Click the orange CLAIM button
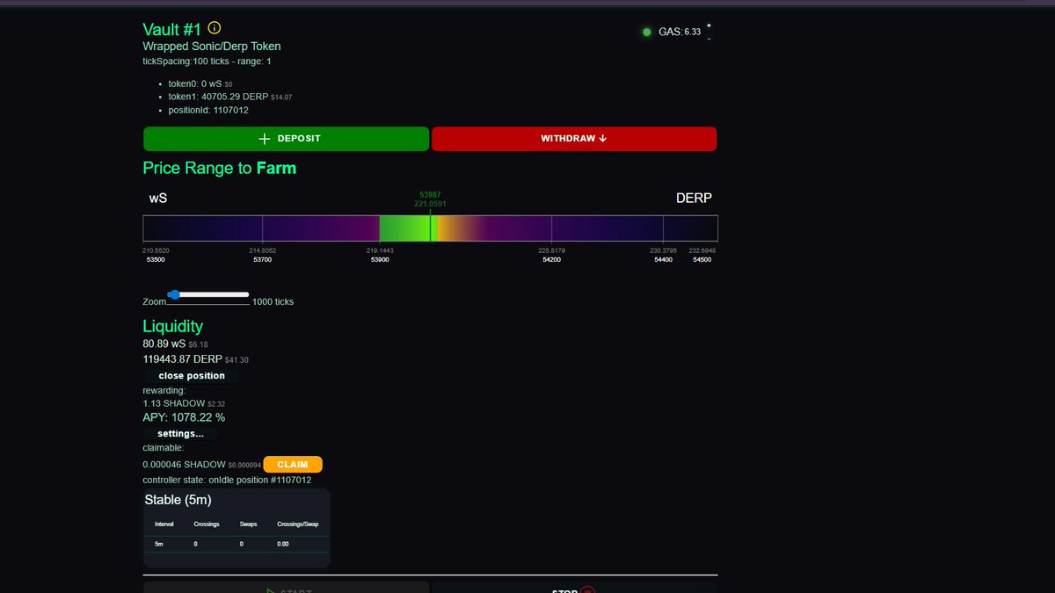Image resolution: width=1055 pixels, height=593 pixels. (293, 464)
